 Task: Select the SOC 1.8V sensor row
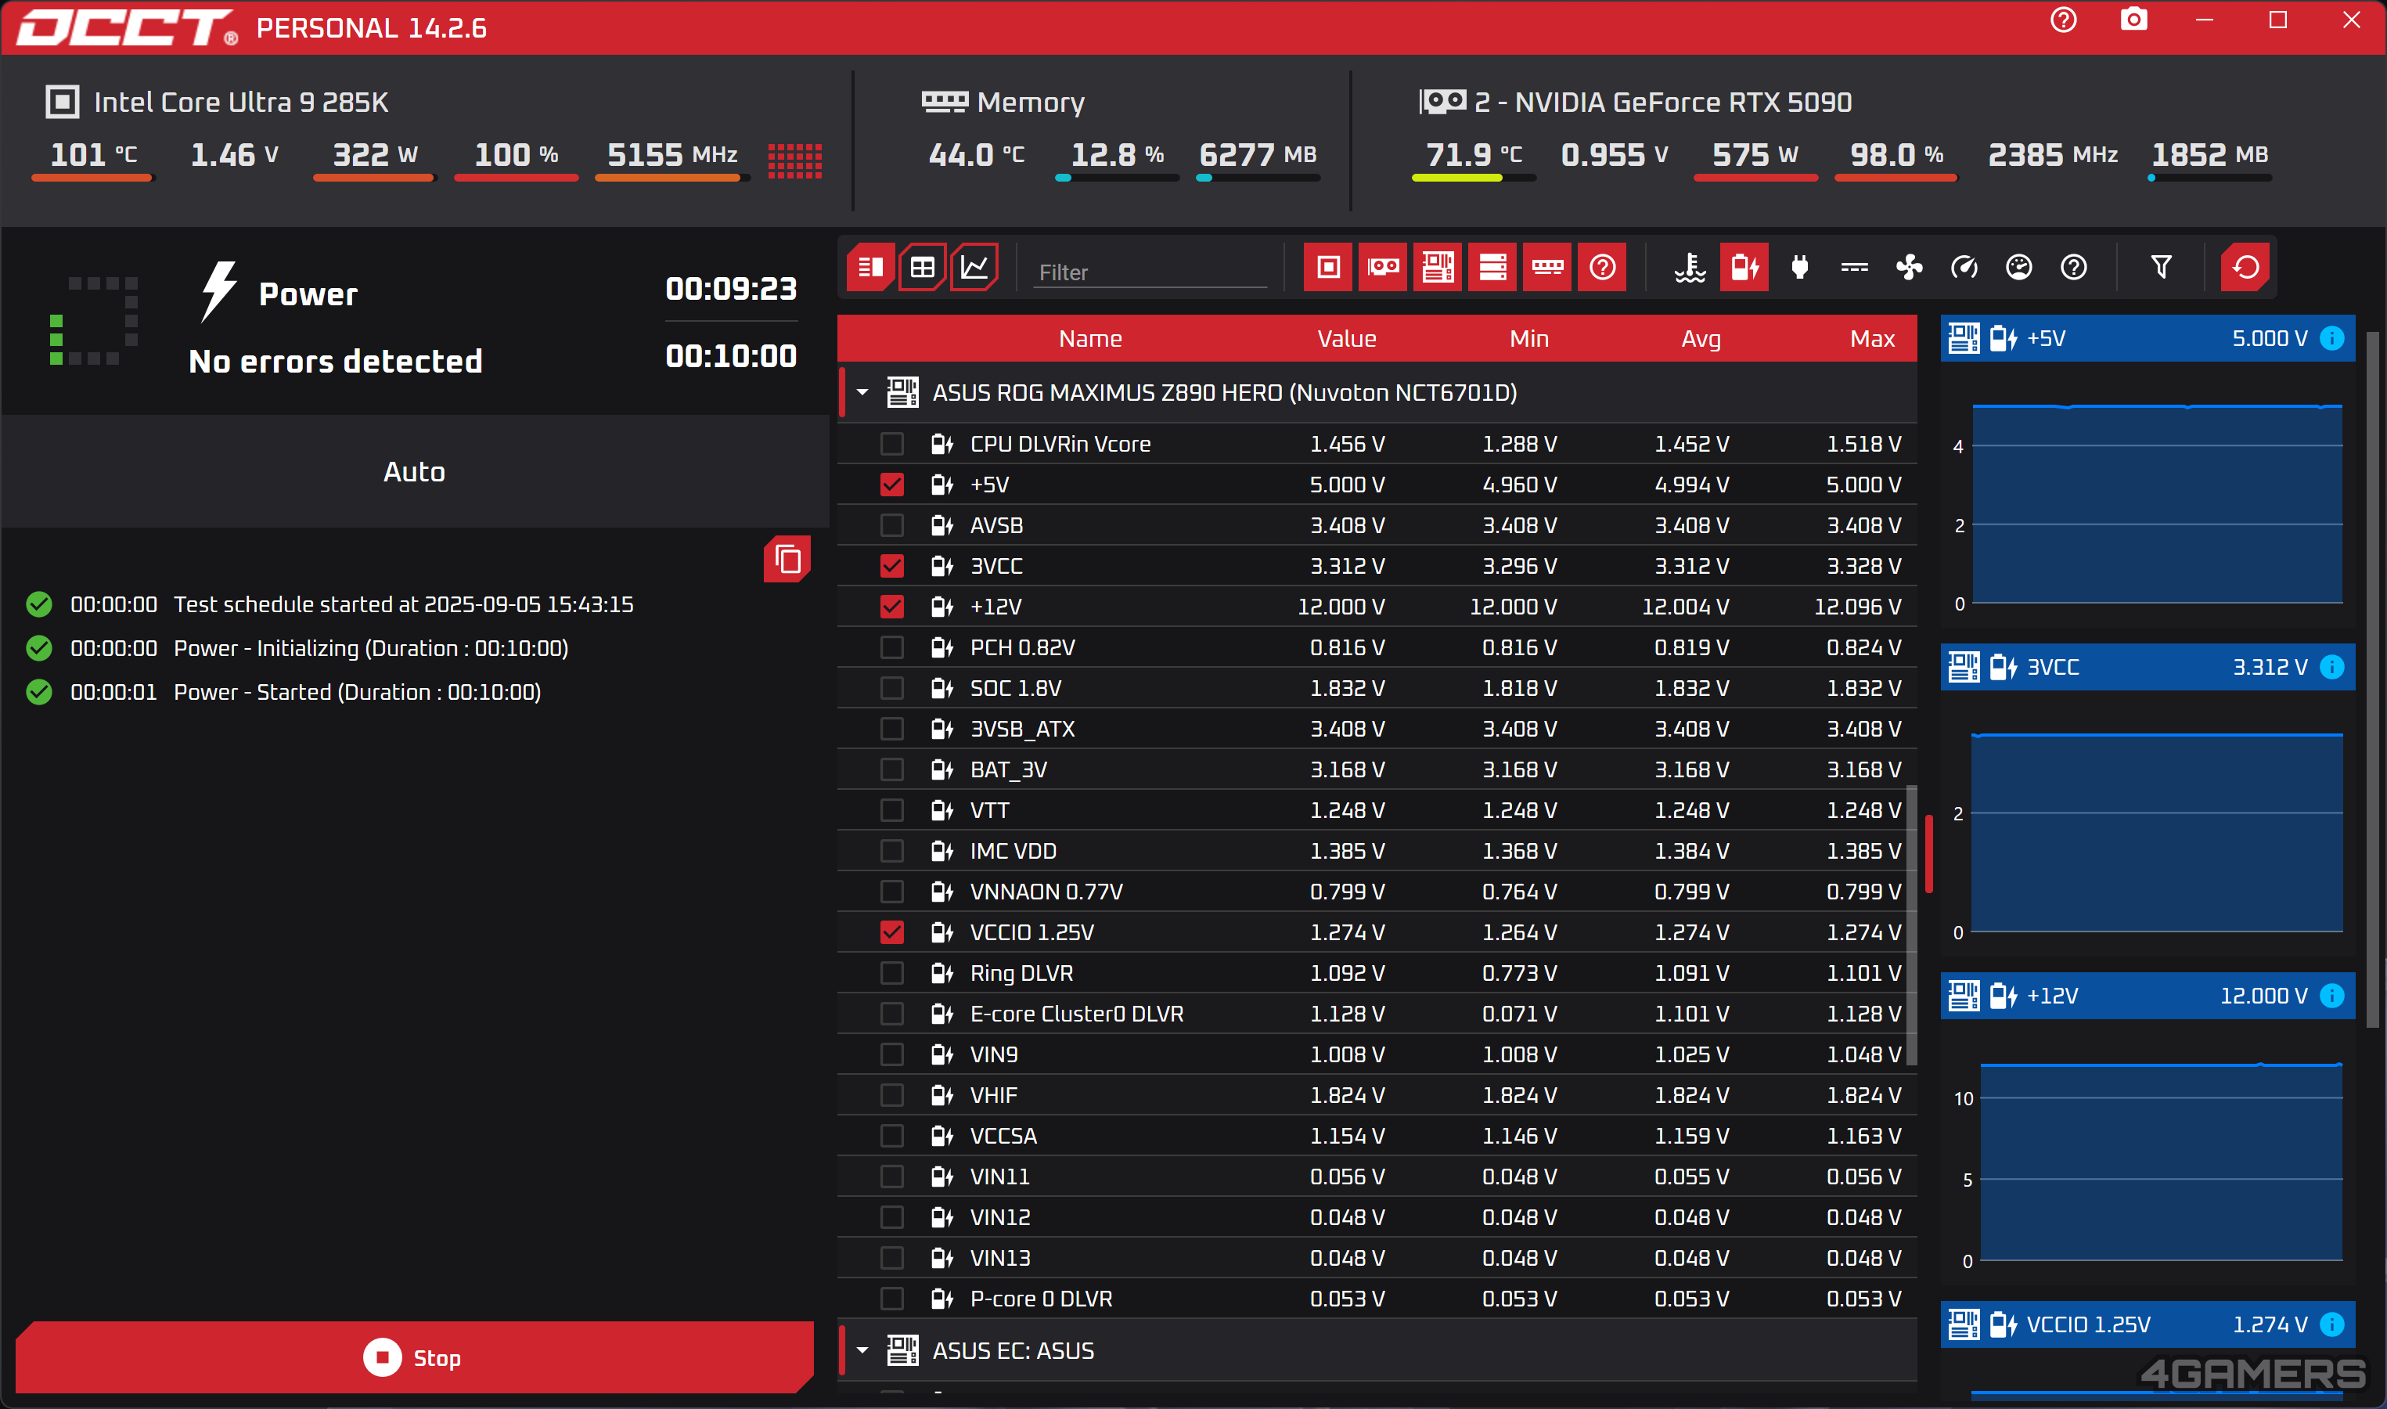pyautogui.click(x=1377, y=688)
